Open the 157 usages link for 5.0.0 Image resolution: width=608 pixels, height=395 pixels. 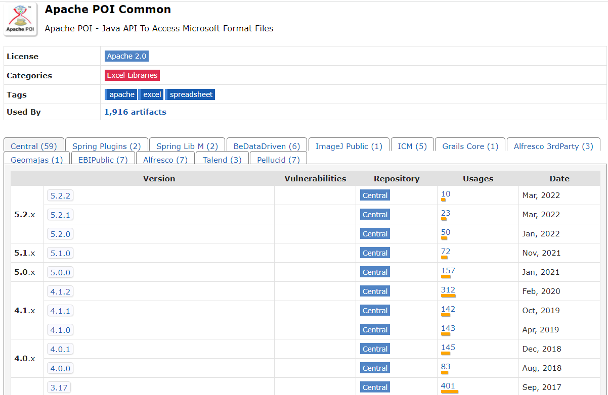tap(448, 271)
